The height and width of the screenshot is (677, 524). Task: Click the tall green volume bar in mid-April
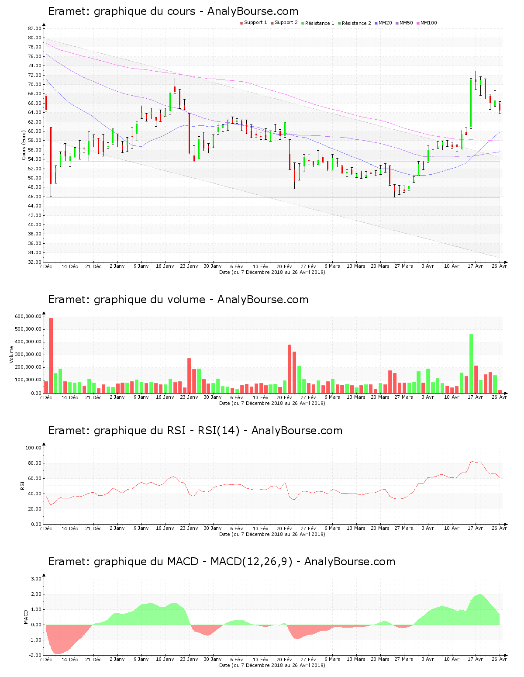[x=471, y=364]
